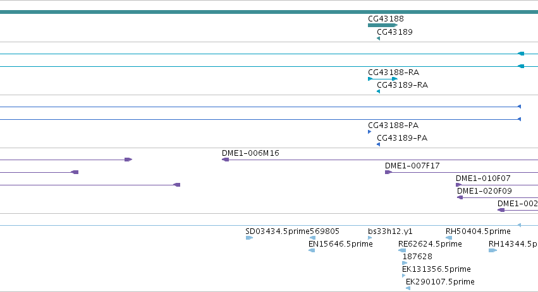Image resolution: width=538 pixels, height=292 pixels.
Task: Click the EN15646.5prime EST label
Action: 341,245
